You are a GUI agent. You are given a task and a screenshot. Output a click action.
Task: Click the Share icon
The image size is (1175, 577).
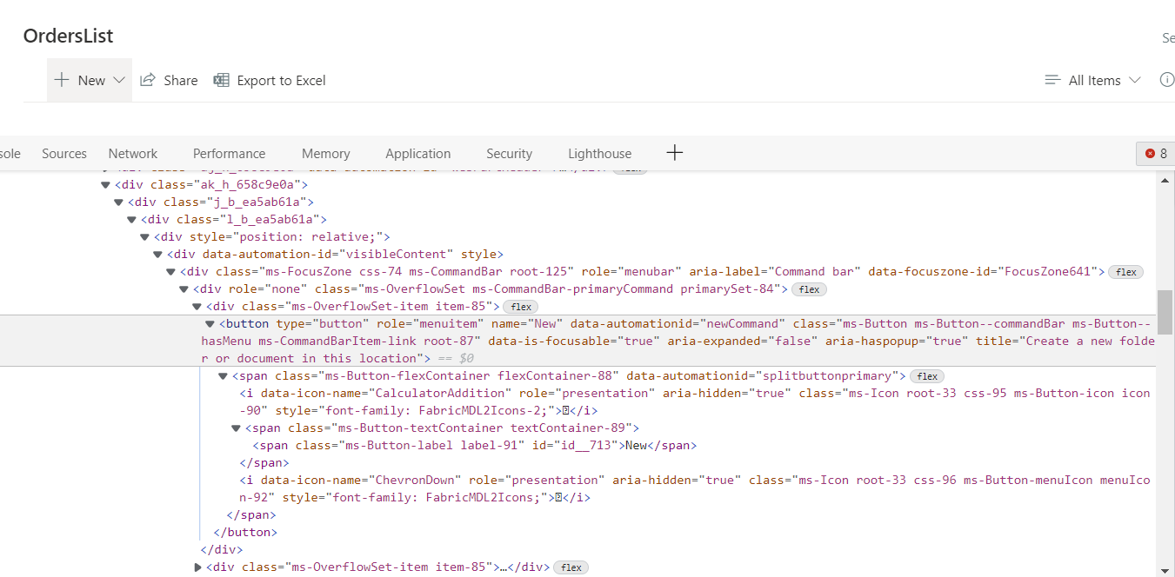[x=146, y=79]
